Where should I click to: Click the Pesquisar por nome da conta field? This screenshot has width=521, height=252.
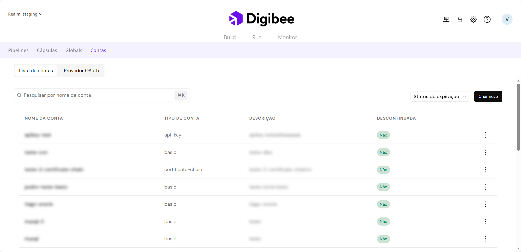(x=98, y=95)
